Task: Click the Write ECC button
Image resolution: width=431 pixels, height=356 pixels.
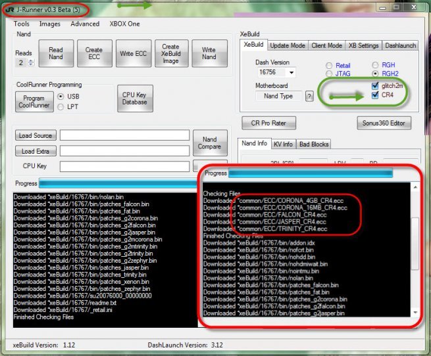Action: 134,53
